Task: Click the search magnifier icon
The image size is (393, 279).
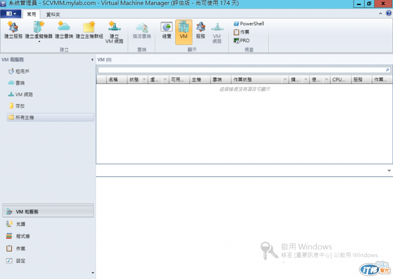Action: click(388, 70)
